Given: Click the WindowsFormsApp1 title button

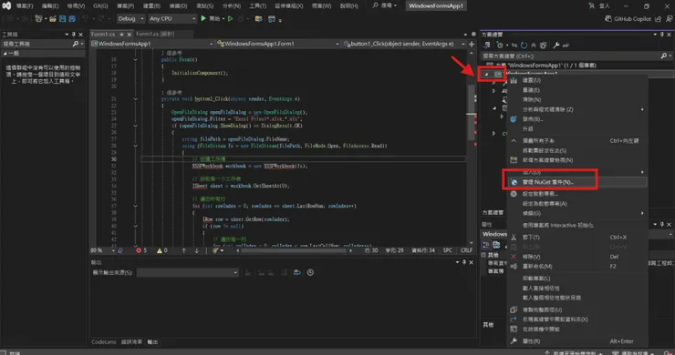Looking at the screenshot, I should (436, 5).
